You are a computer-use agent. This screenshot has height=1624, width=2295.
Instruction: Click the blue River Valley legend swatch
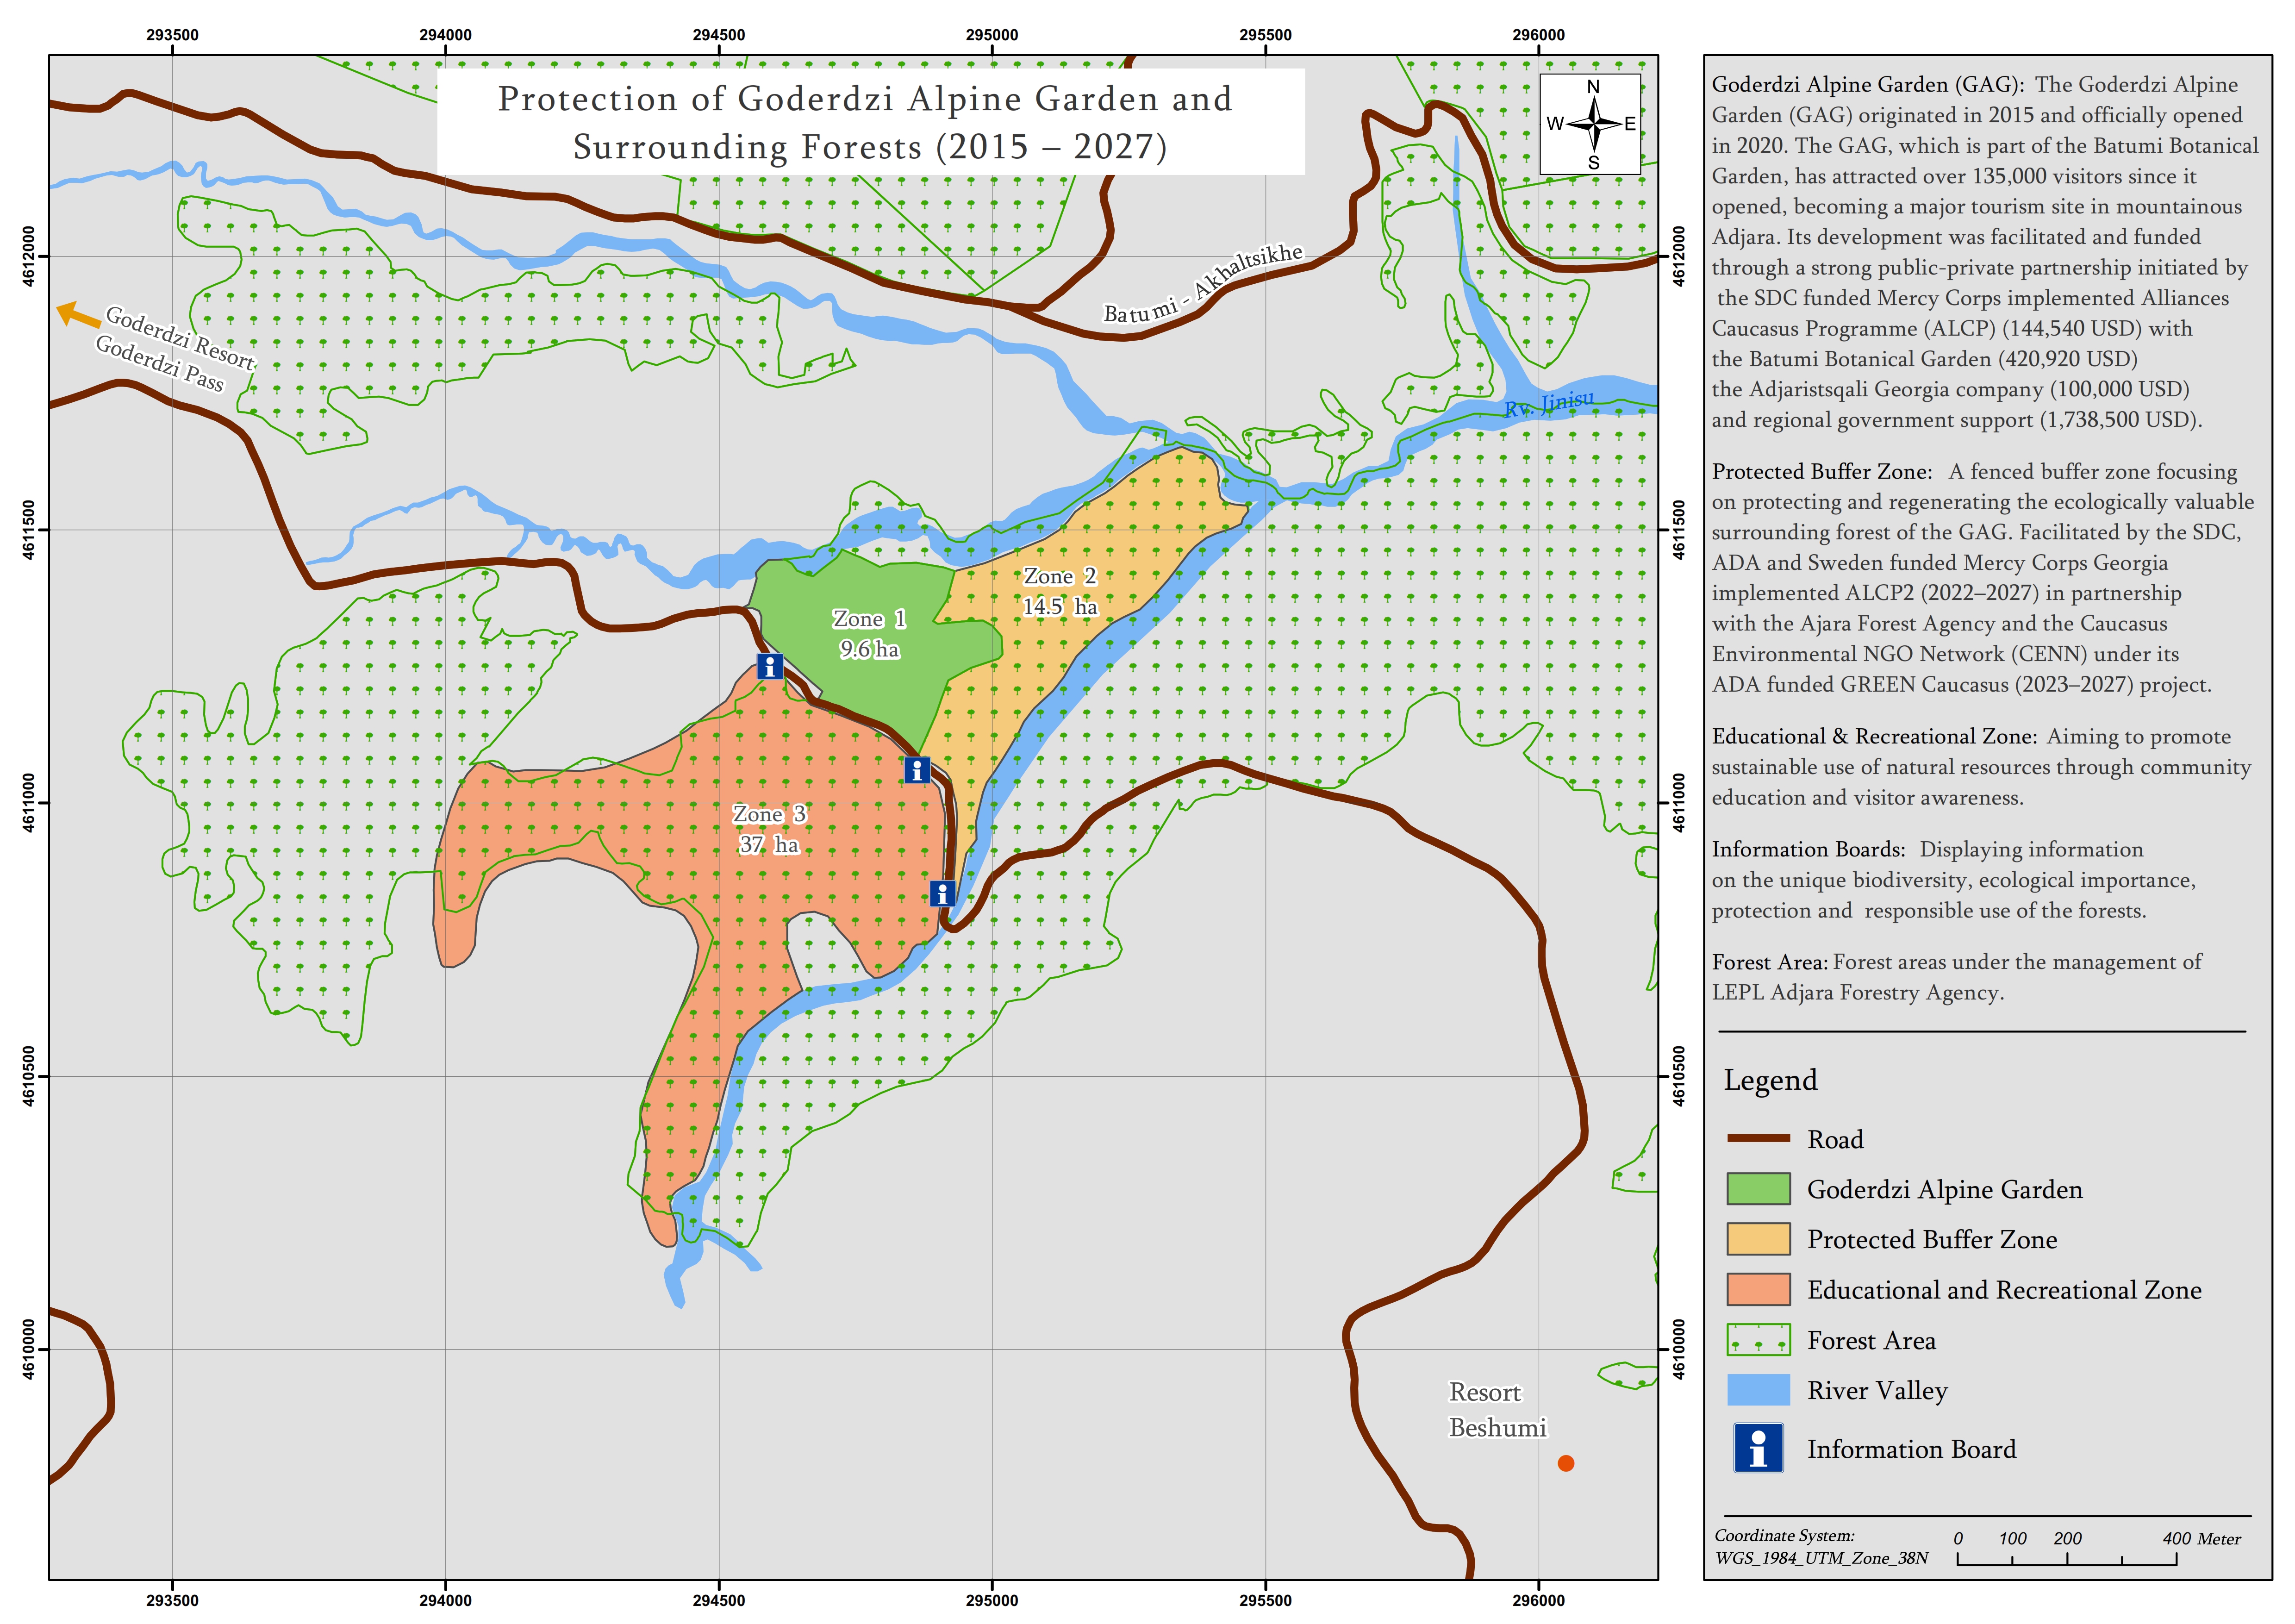(1758, 1390)
